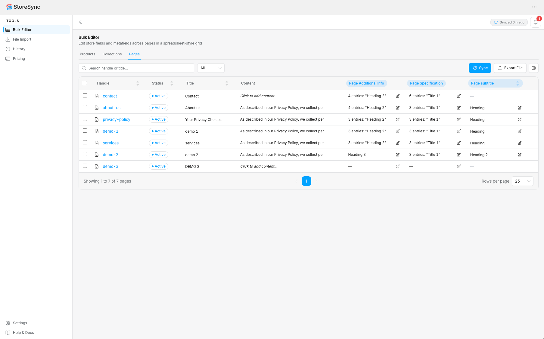Edit Page Additional Info for demo-3 row
Viewport: 544px width, 339px height.
click(x=398, y=166)
